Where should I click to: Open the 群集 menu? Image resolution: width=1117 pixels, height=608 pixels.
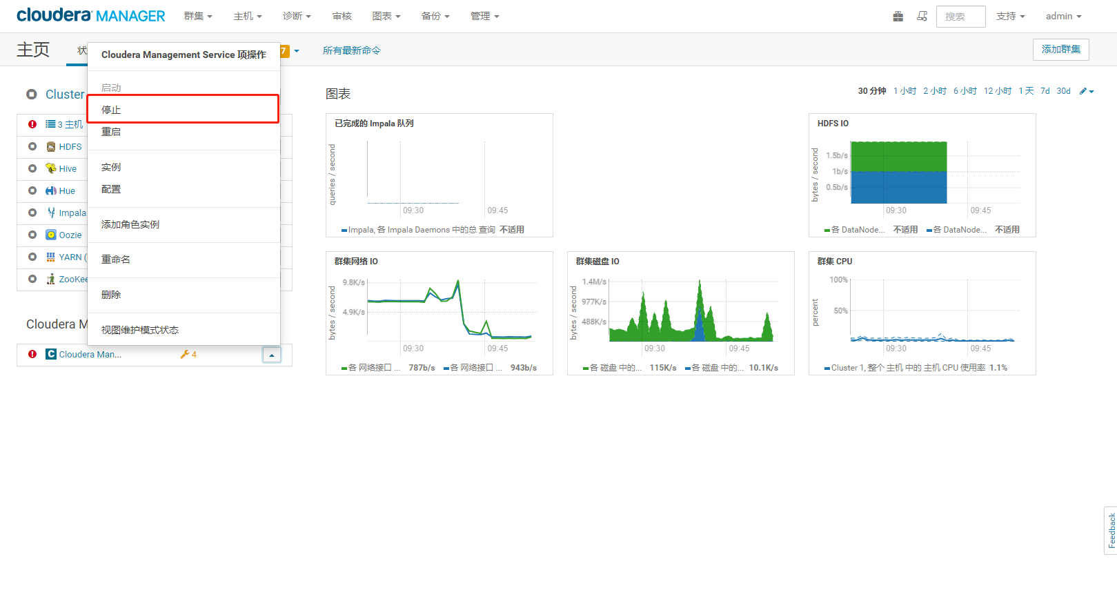(x=198, y=16)
